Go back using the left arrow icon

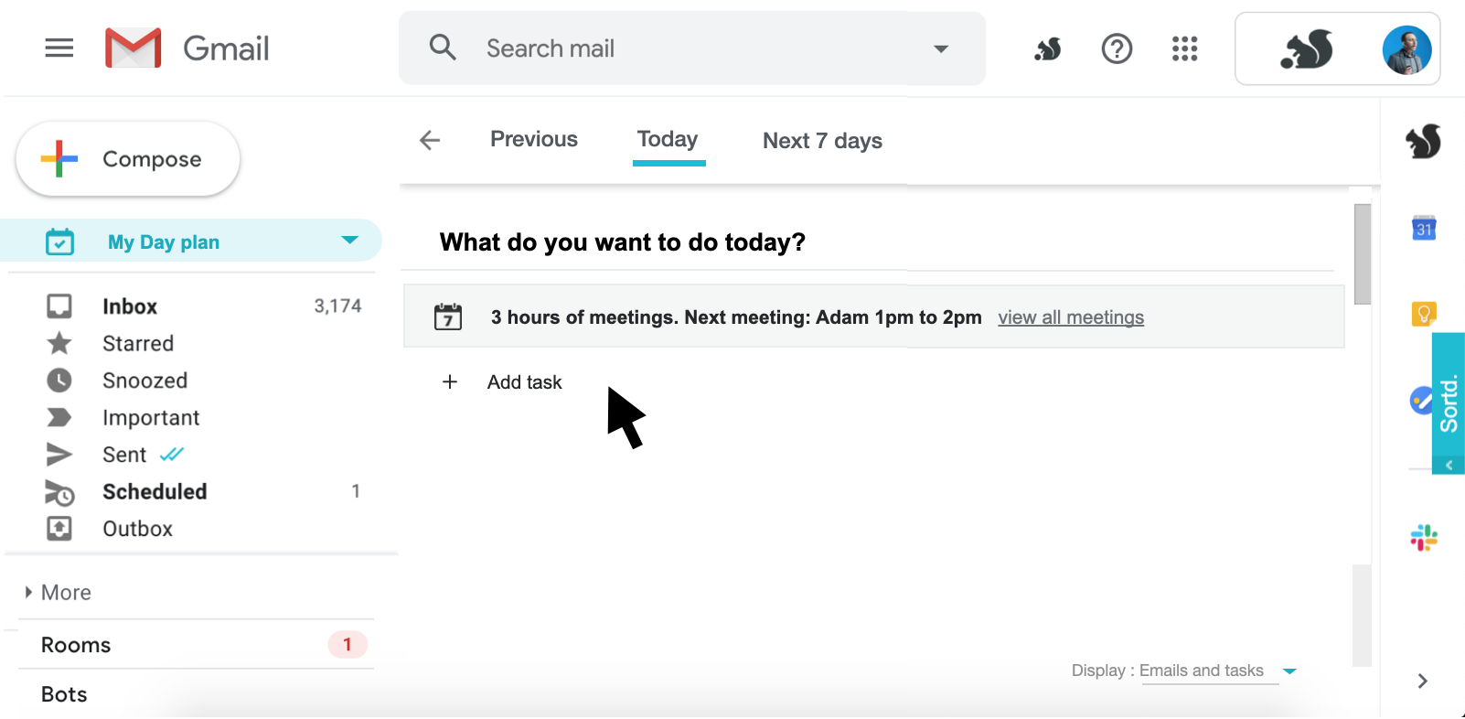tap(430, 140)
